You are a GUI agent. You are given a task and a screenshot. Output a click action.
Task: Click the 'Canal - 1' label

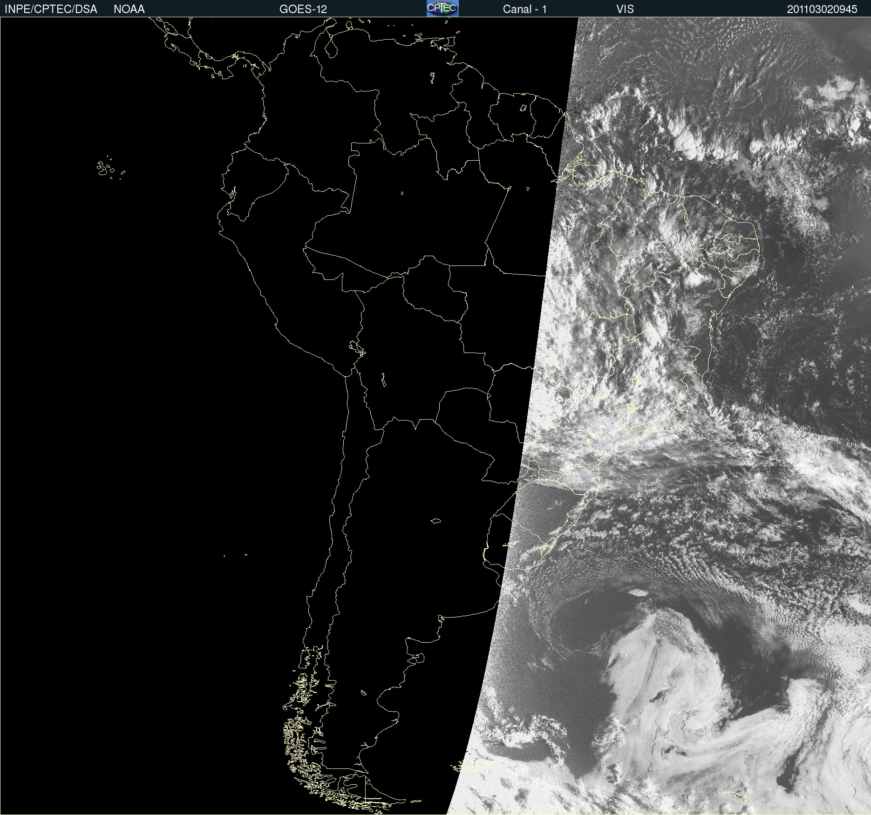[x=524, y=9]
